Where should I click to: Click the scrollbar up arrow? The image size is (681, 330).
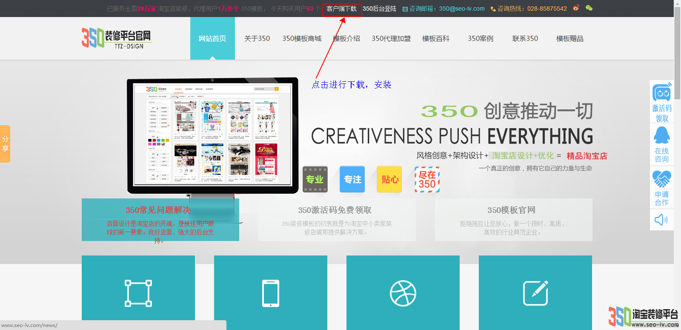[x=677, y=3]
